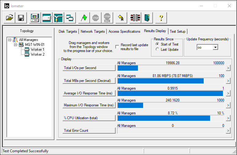This screenshot has width=237, height=155.
Task: Open the About Iometer question mark icon
Action: coord(161,18)
